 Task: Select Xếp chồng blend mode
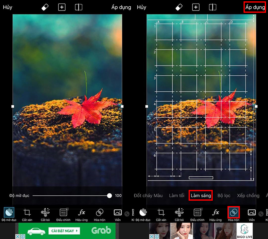[248, 196]
